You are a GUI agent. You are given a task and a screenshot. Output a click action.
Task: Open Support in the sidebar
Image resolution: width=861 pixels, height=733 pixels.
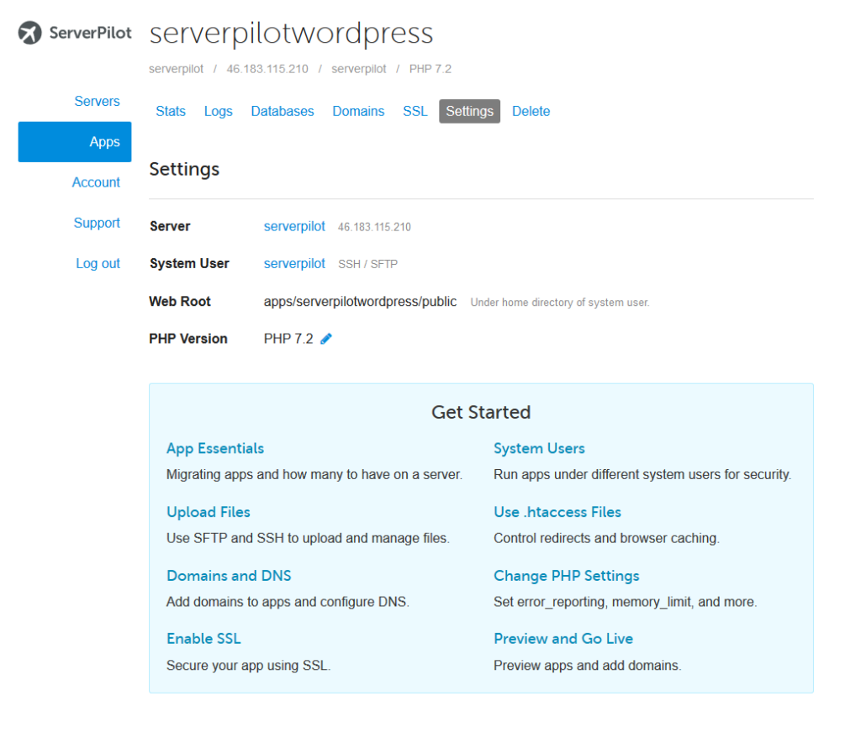pos(97,223)
